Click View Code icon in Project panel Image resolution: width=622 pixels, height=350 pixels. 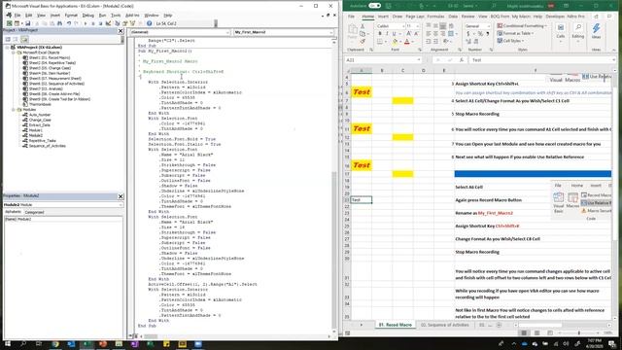tap(8, 39)
